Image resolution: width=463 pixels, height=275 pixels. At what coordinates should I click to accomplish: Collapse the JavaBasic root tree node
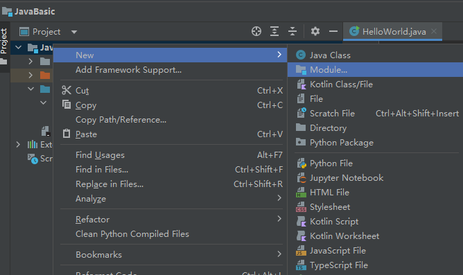[x=18, y=47]
